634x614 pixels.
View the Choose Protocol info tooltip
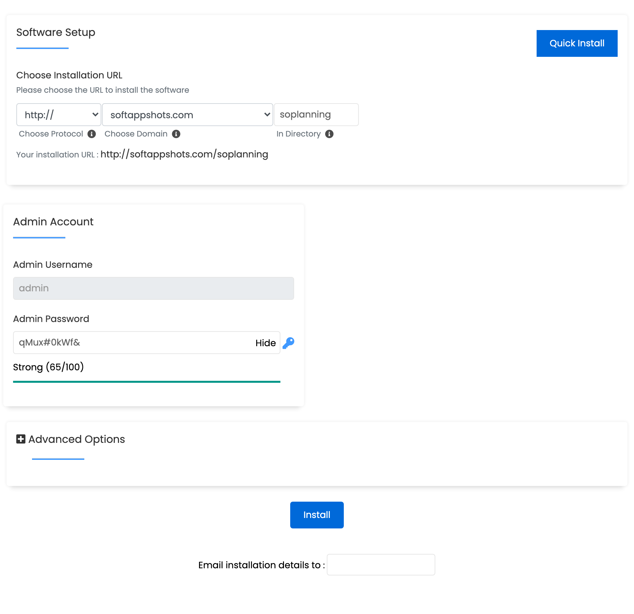coord(92,134)
